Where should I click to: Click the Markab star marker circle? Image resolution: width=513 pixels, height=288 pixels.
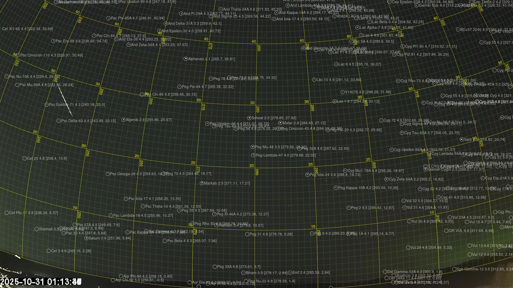coord(202,183)
